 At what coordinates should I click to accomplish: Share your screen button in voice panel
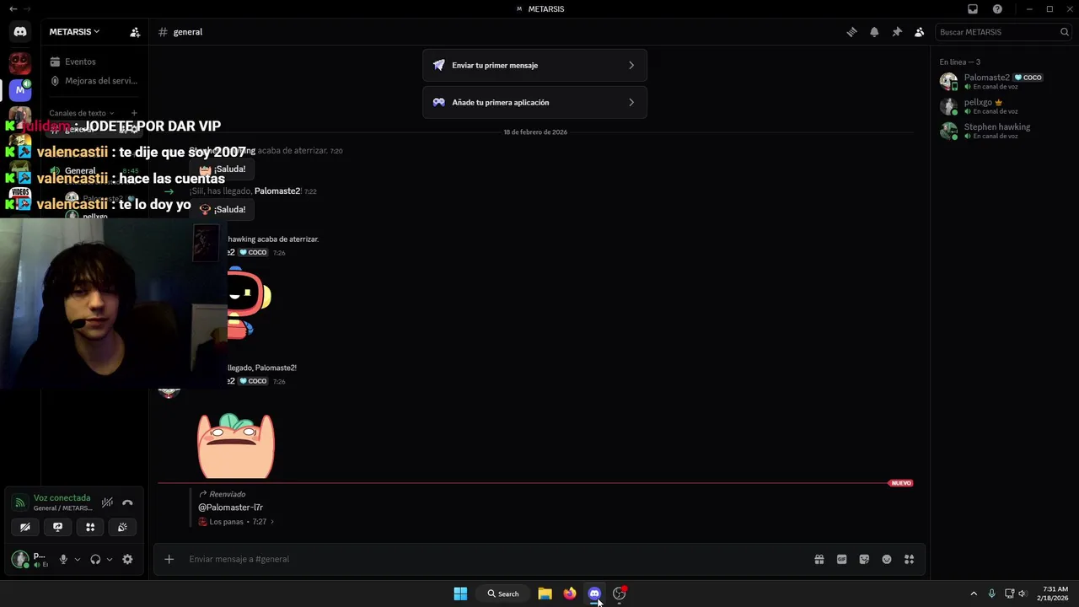(57, 527)
